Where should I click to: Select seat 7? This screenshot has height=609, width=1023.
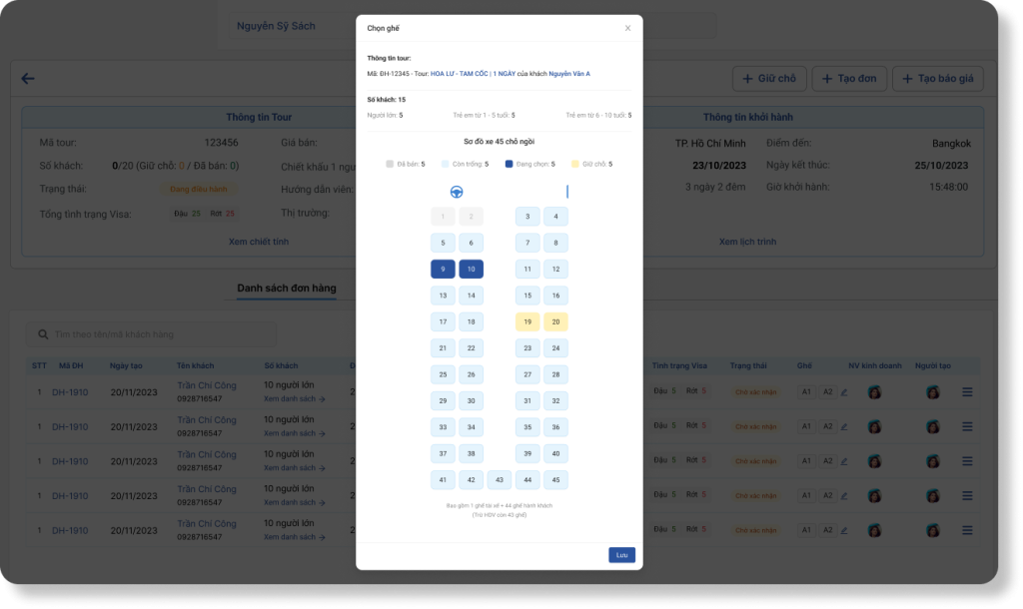tap(527, 243)
